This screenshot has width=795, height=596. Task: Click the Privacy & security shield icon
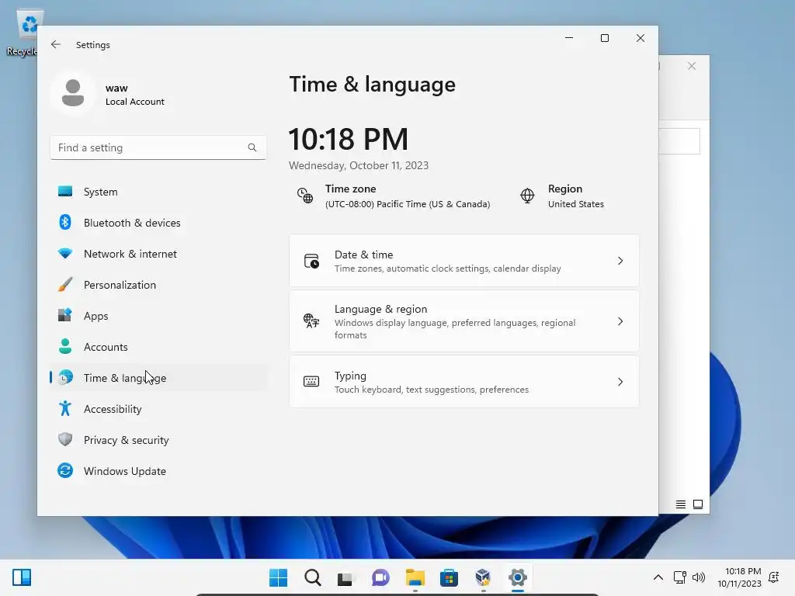[65, 439]
